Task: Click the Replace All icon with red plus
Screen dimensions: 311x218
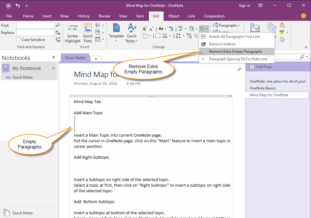Action: 58,39
